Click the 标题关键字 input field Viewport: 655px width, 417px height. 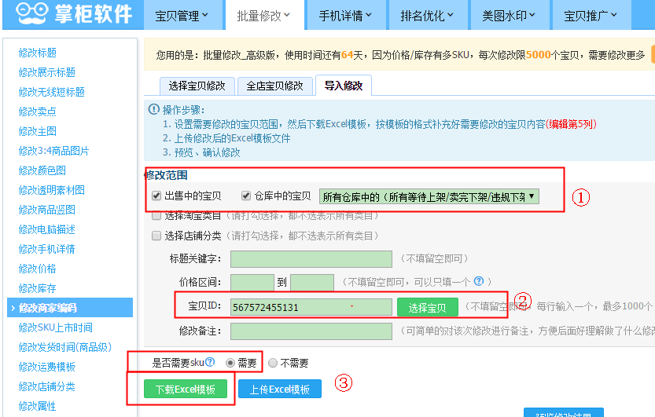[311, 259]
